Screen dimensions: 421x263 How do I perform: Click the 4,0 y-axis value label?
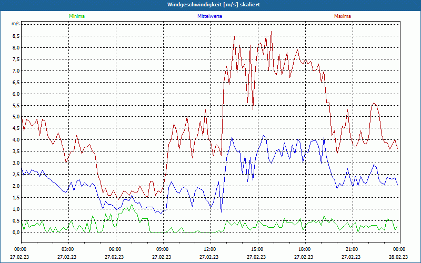15,140
